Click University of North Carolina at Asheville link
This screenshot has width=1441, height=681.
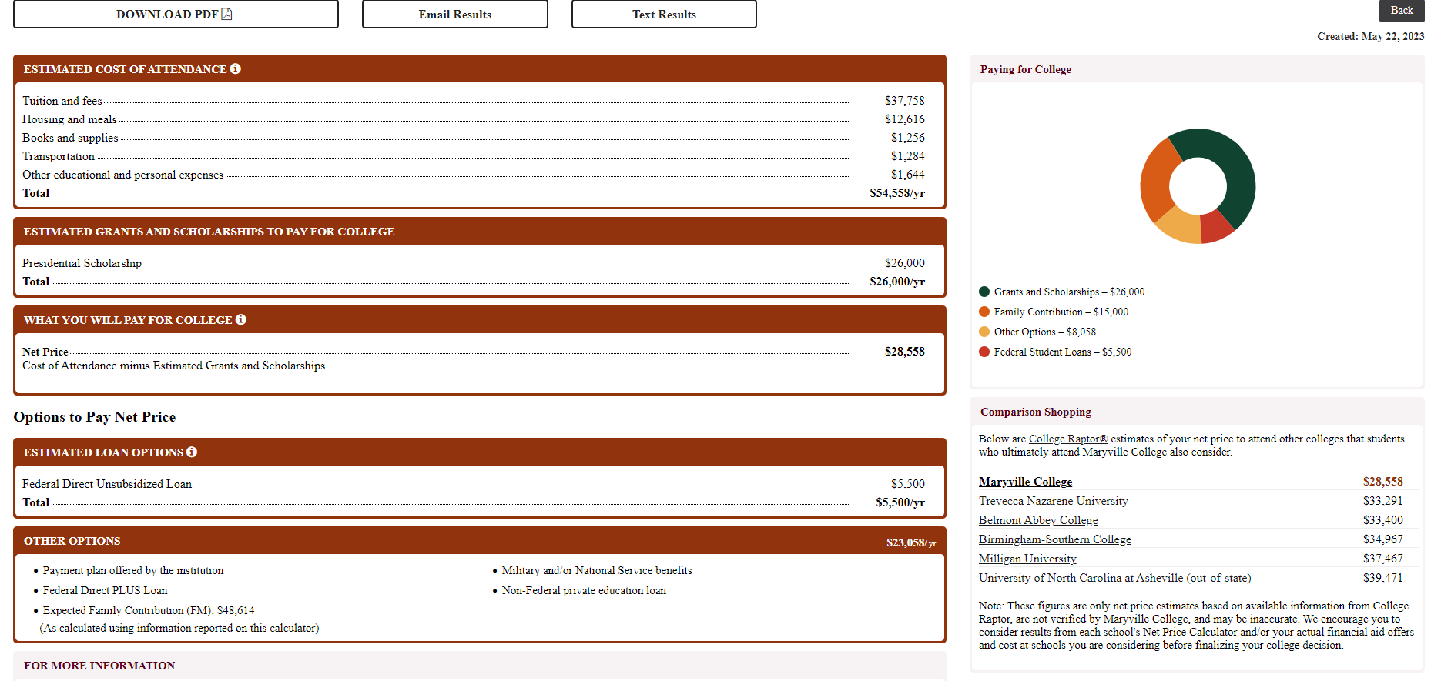pyautogui.click(x=1114, y=578)
